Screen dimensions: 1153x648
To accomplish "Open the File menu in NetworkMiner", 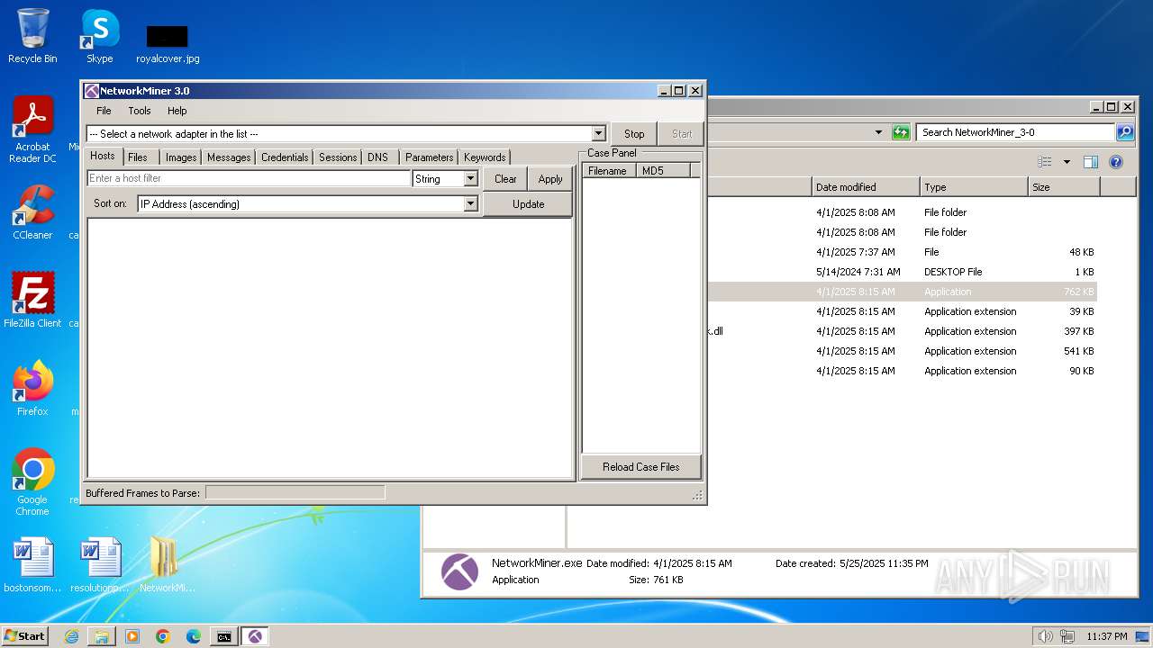I will click(x=104, y=111).
